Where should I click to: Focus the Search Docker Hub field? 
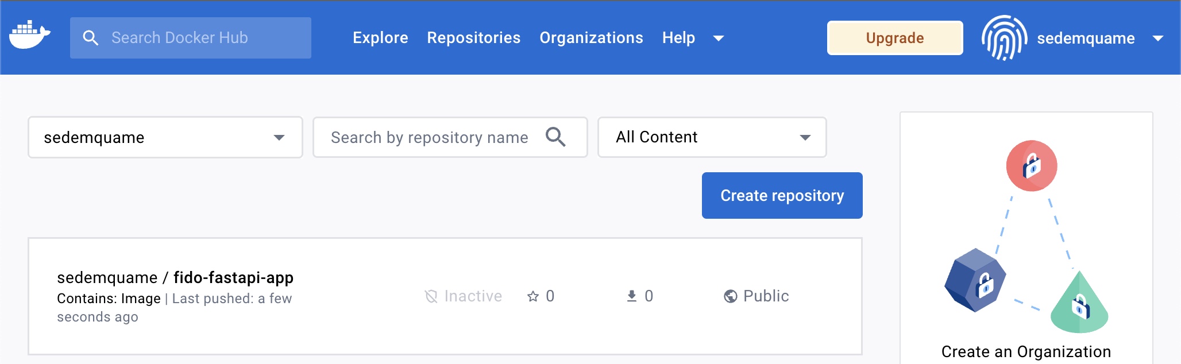[191, 38]
